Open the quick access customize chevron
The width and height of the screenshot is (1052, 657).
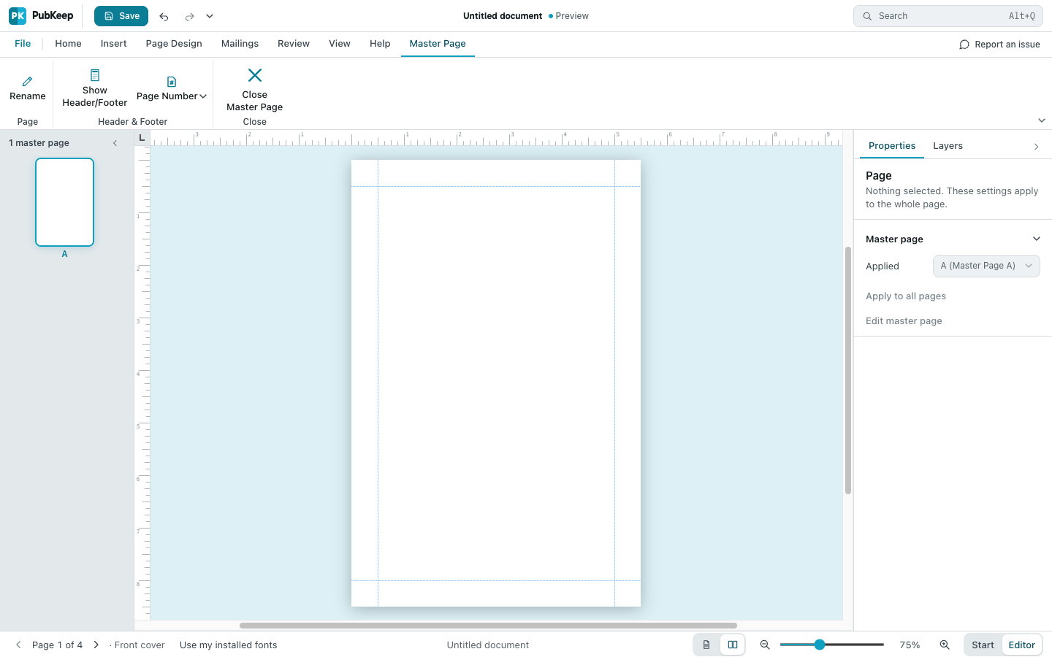[210, 16]
